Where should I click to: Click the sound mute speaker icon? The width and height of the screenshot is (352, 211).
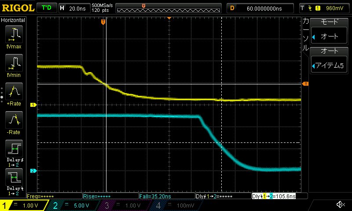[x=341, y=204]
